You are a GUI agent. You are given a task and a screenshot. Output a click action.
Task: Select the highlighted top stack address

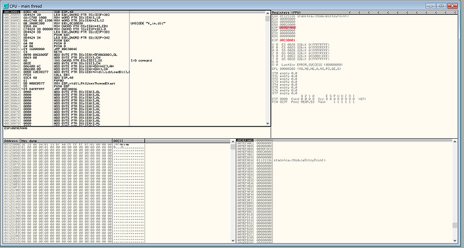[246, 140]
